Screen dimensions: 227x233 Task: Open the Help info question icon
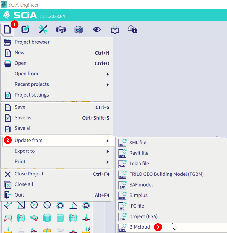(133, 29)
